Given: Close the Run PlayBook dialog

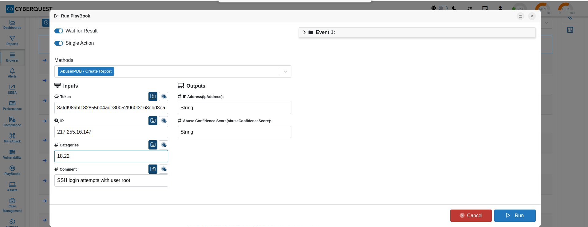Looking at the screenshot, I should (x=532, y=16).
